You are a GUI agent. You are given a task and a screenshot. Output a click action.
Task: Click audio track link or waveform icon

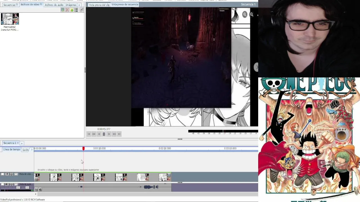(12, 184)
